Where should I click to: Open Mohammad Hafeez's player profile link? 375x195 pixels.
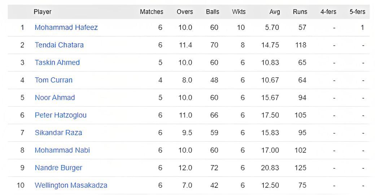click(66, 27)
